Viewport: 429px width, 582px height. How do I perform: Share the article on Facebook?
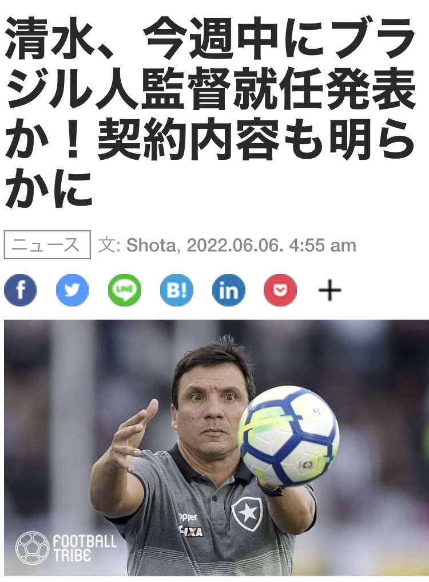(21, 290)
